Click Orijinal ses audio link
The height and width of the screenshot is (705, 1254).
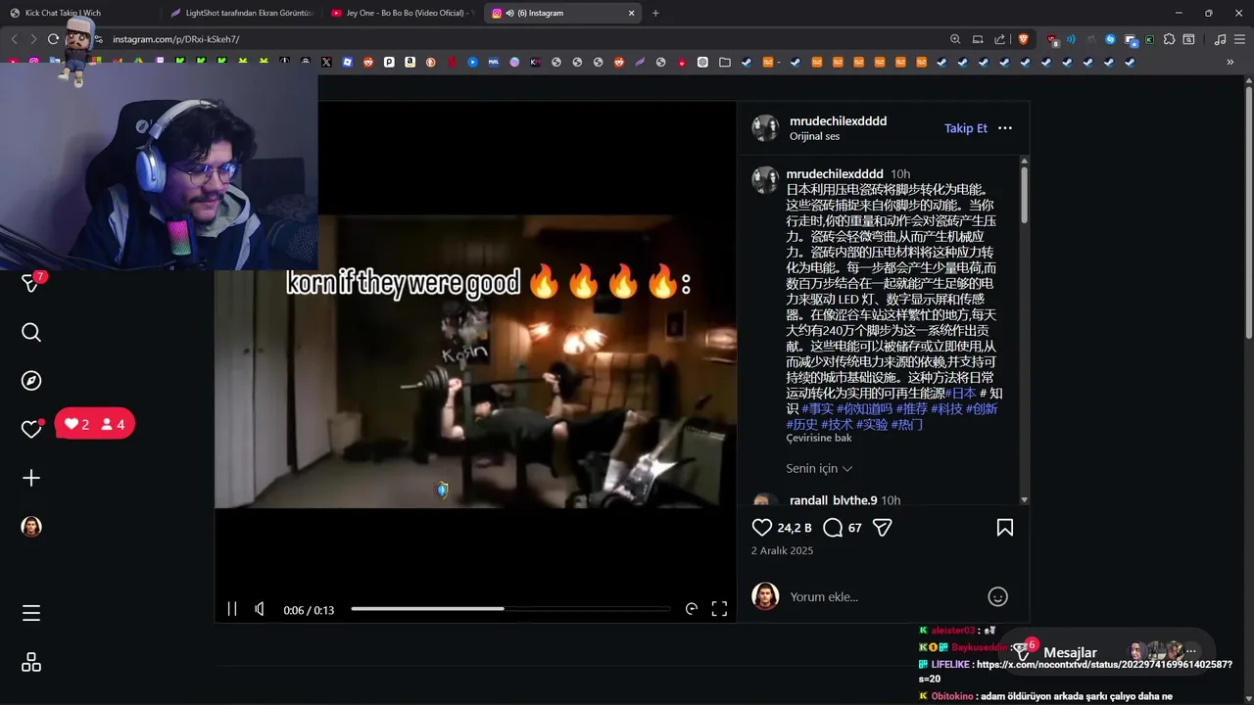tap(814, 136)
